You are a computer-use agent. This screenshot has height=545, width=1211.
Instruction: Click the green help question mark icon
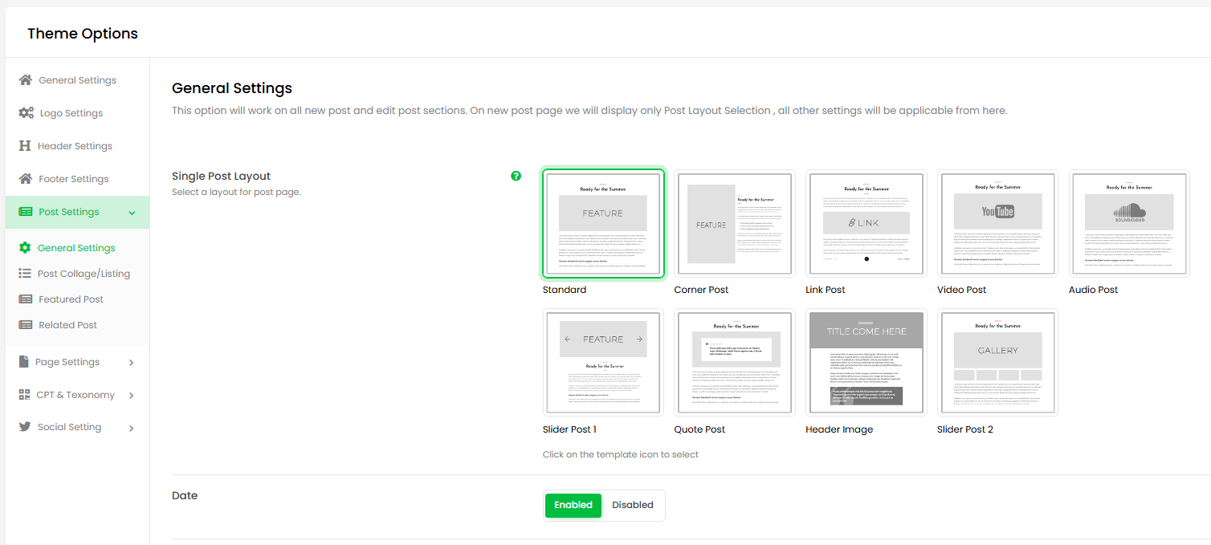(x=516, y=176)
